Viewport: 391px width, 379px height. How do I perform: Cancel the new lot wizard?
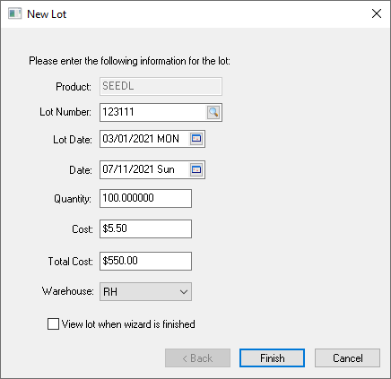[347, 357]
